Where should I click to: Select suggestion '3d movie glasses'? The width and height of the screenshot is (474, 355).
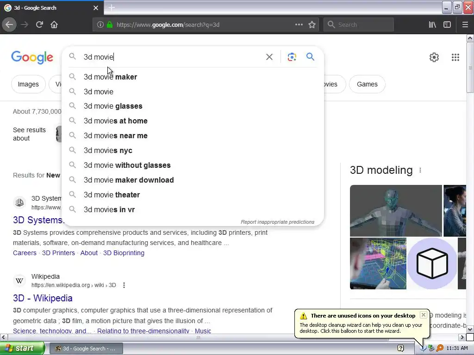click(193, 106)
